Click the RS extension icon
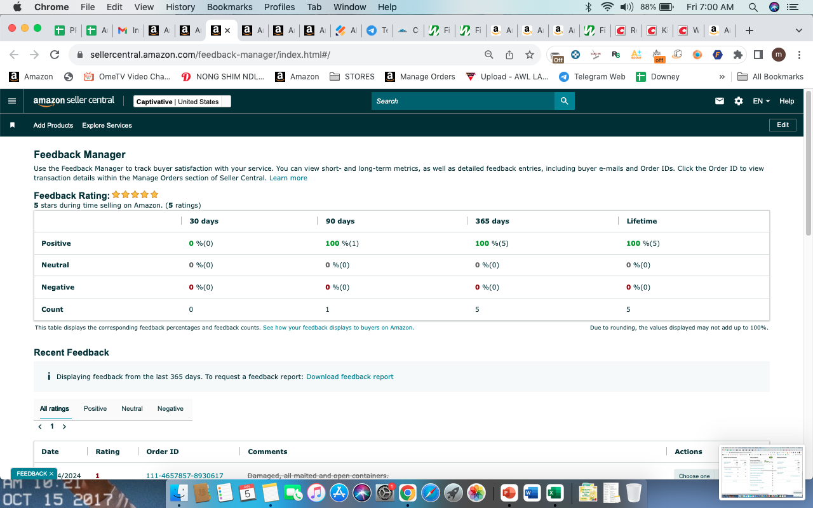The height and width of the screenshot is (508, 813). click(615, 55)
